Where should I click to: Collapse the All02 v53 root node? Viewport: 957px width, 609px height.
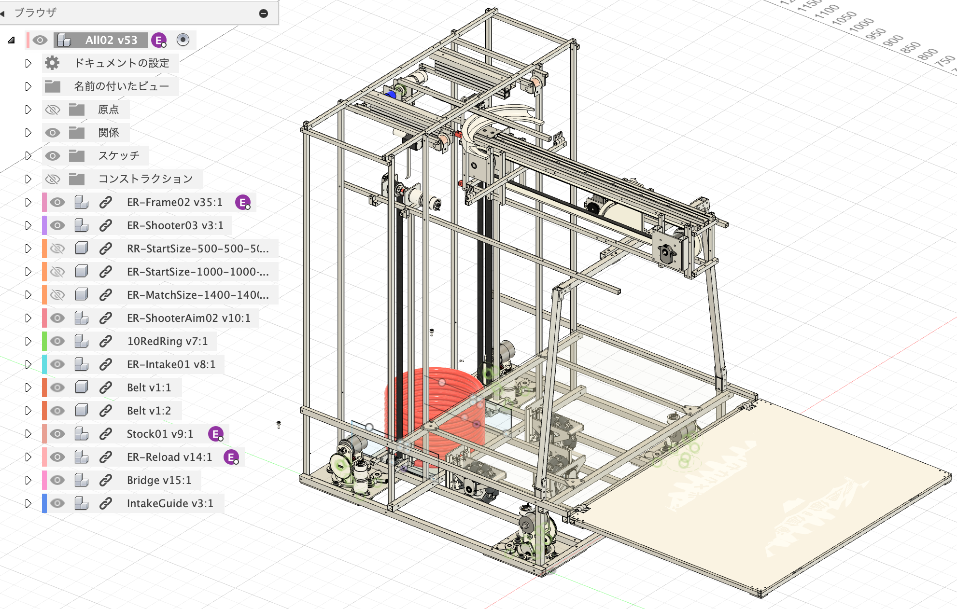(11, 40)
